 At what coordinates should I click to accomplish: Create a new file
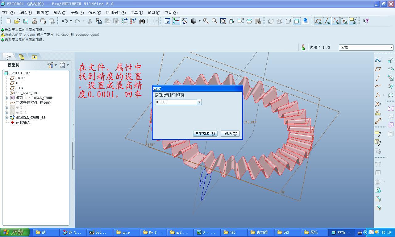[x=9, y=21]
